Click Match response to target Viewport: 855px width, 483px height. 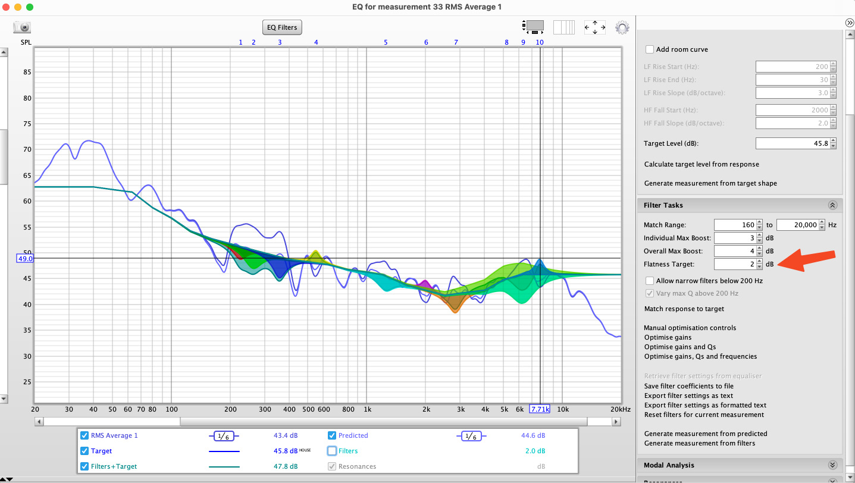click(684, 309)
